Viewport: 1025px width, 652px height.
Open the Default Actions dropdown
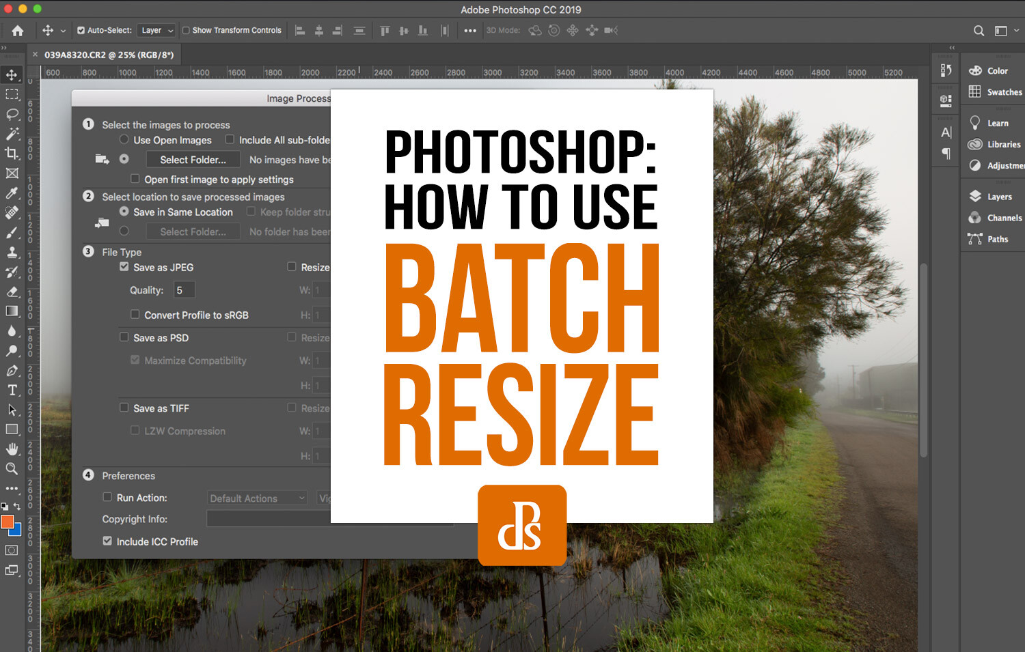click(x=257, y=498)
